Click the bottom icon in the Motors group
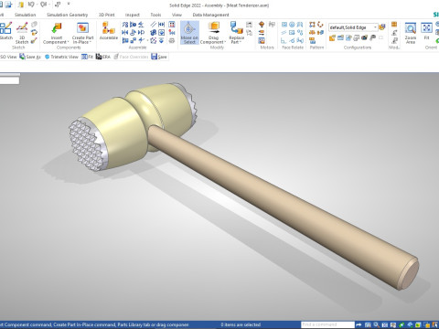Image resolution: width=439 pixels, height=329 pixels. [x=262, y=40]
